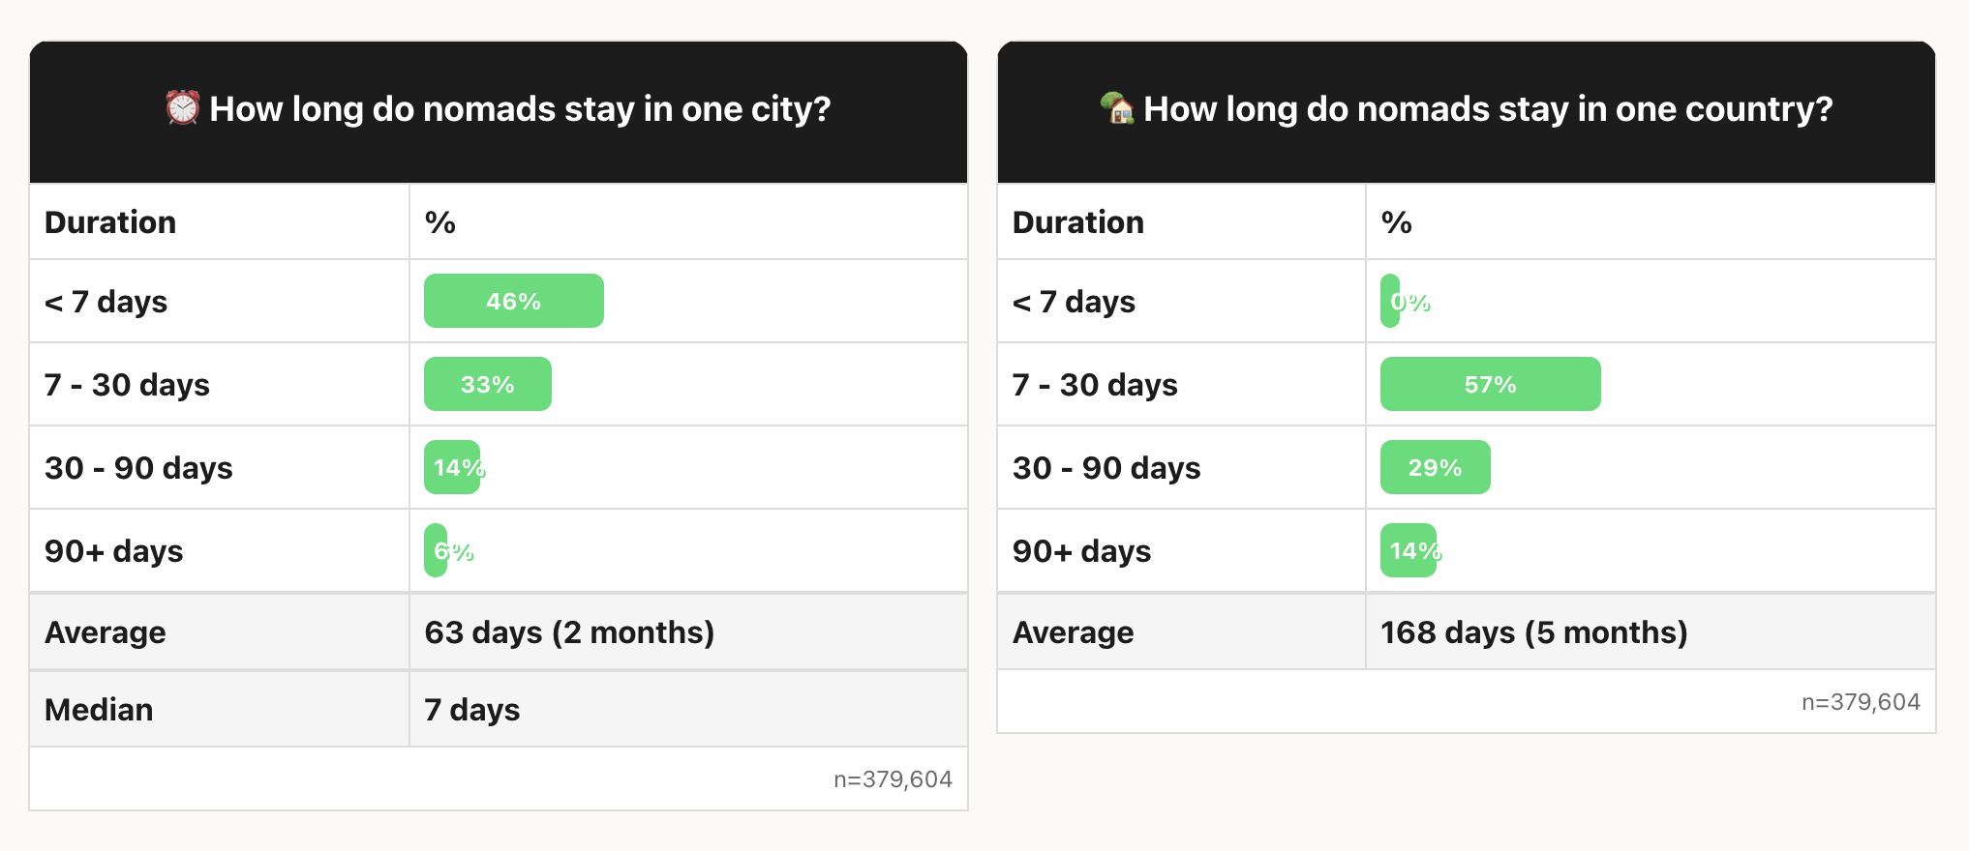Click the 46% green bar in city table
1969x851 pixels.
point(513,301)
